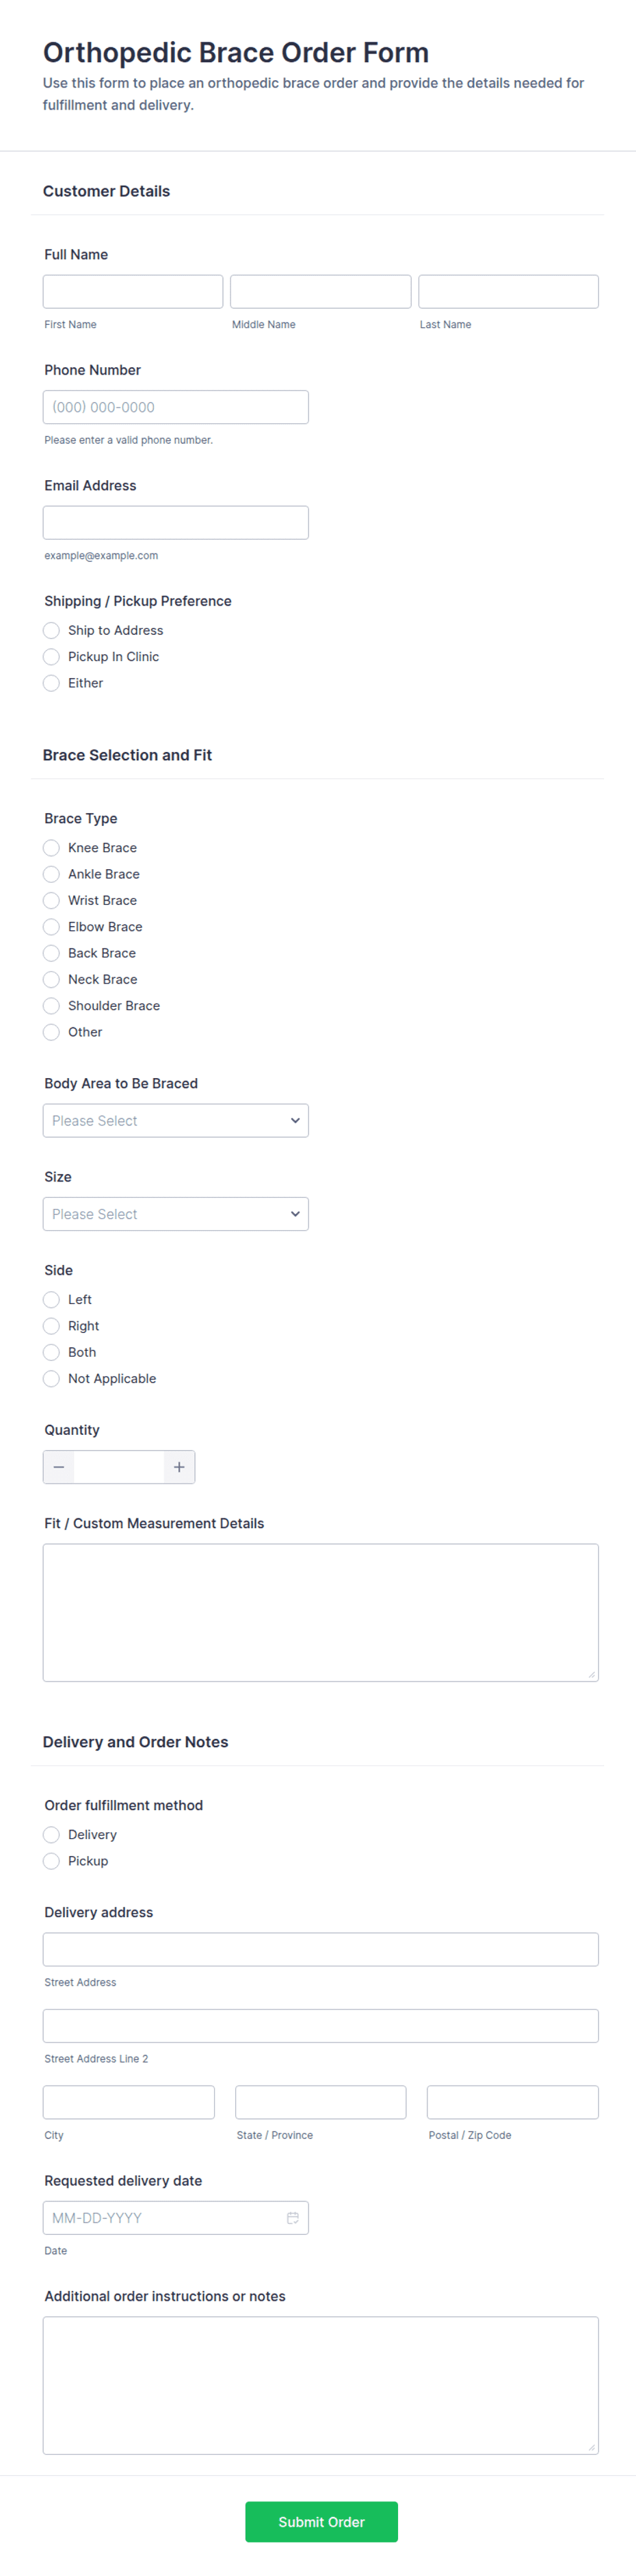
Task: Pick Pickup In Clinic preference
Action: [x=52, y=657]
